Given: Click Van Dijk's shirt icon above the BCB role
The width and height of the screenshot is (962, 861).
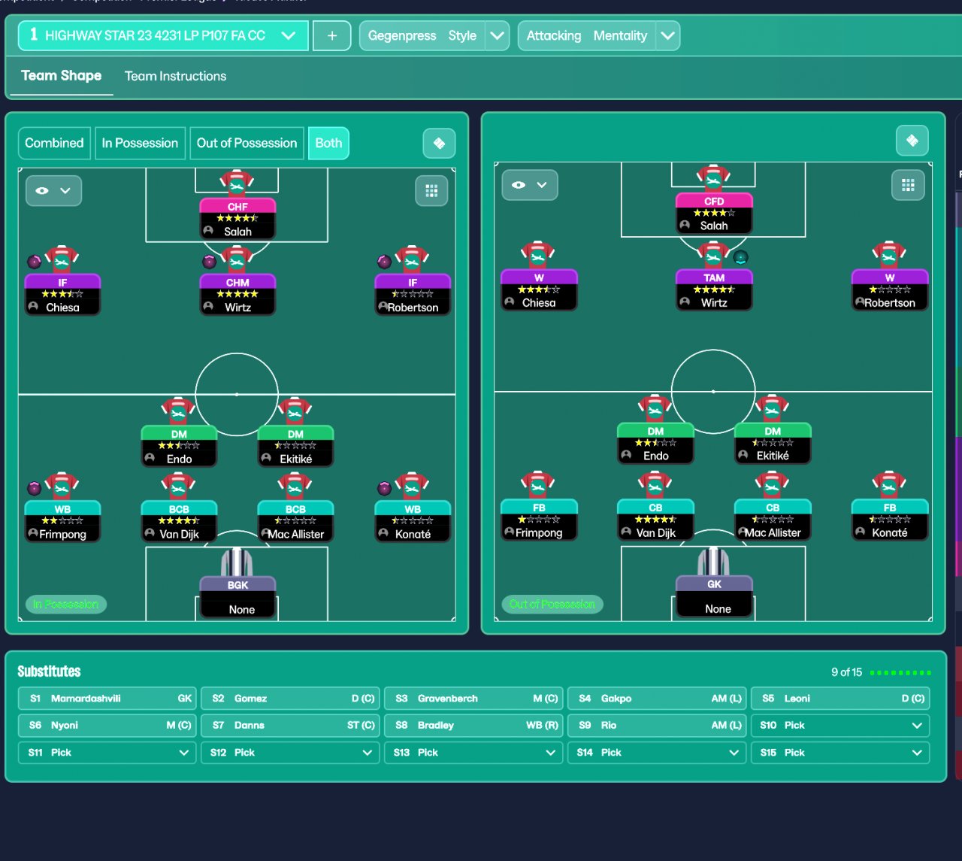Looking at the screenshot, I should [179, 486].
